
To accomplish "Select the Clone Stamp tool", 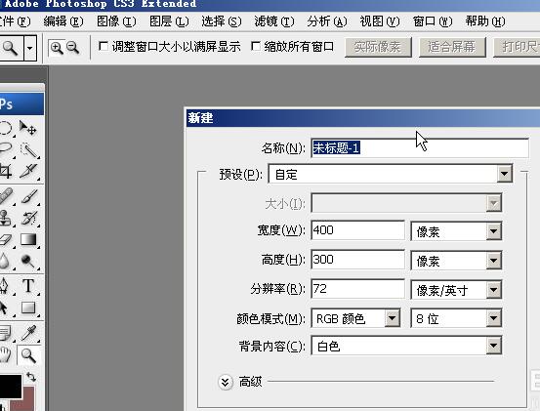I will pos(6,218).
